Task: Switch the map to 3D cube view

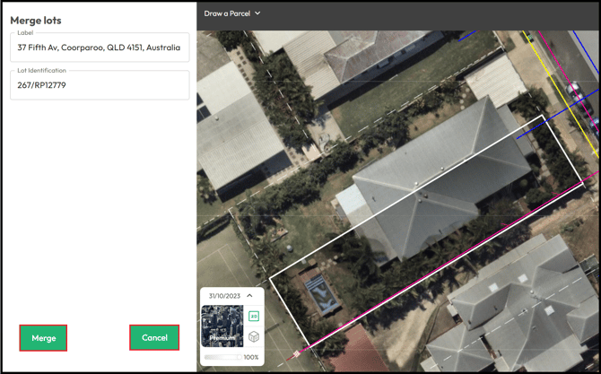Action: pos(254,337)
